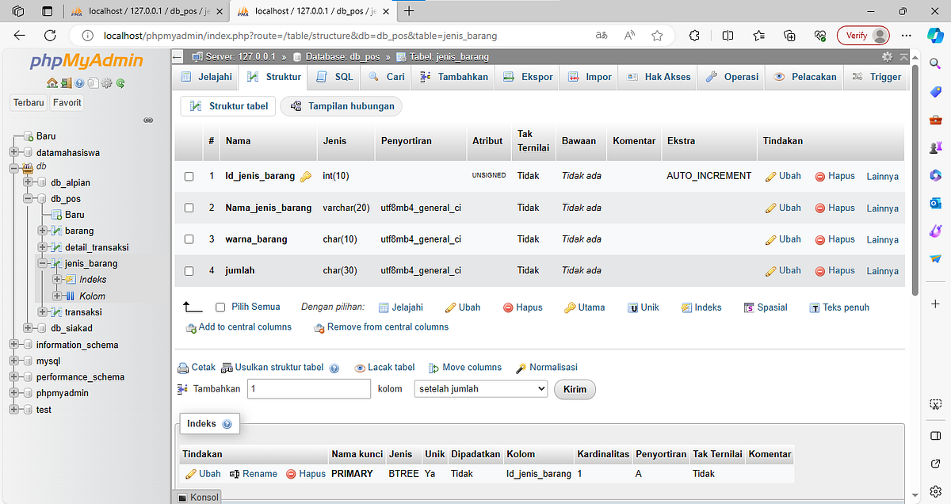Screen dimensions: 951x504
Task: Click the red Hapus icon for warna_barang row
Action: (820, 239)
